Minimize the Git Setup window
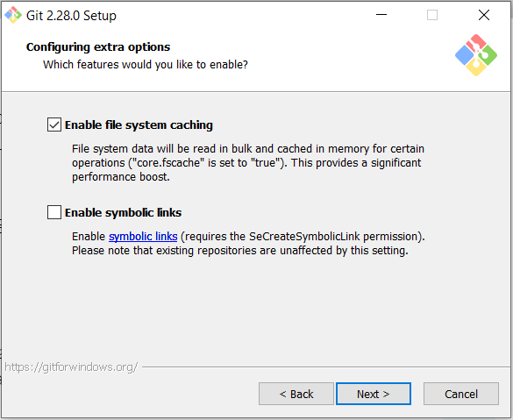 (381, 15)
